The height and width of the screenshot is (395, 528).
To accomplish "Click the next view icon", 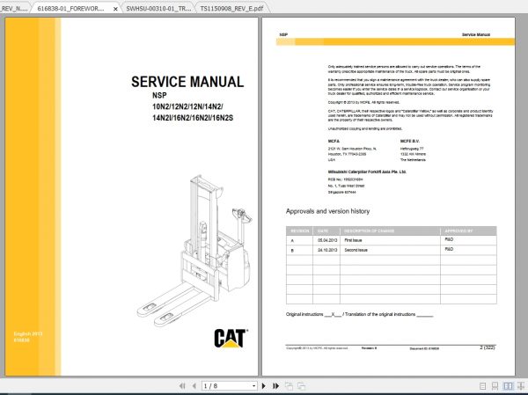I will click(301, 386).
